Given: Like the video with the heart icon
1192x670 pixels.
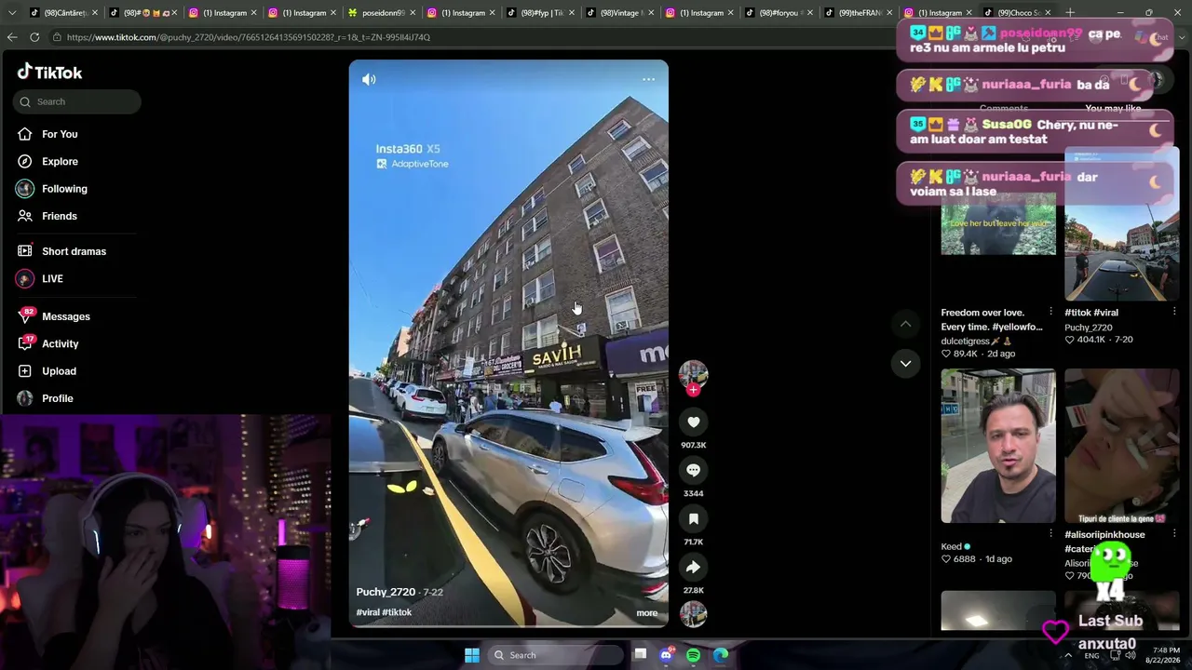Looking at the screenshot, I should pyautogui.click(x=693, y=422).
